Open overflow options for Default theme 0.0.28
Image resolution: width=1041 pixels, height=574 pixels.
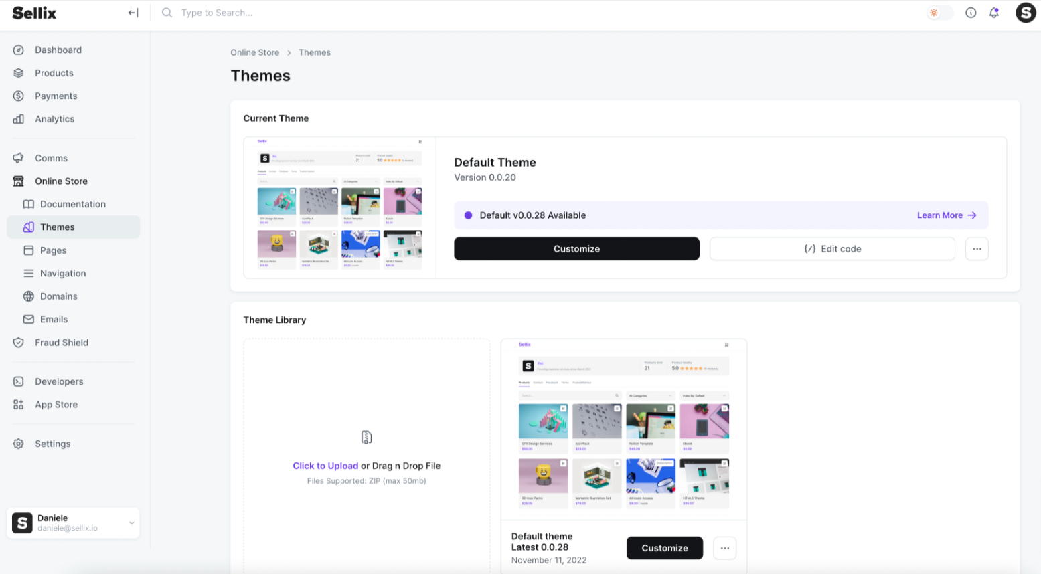(724, 548)
